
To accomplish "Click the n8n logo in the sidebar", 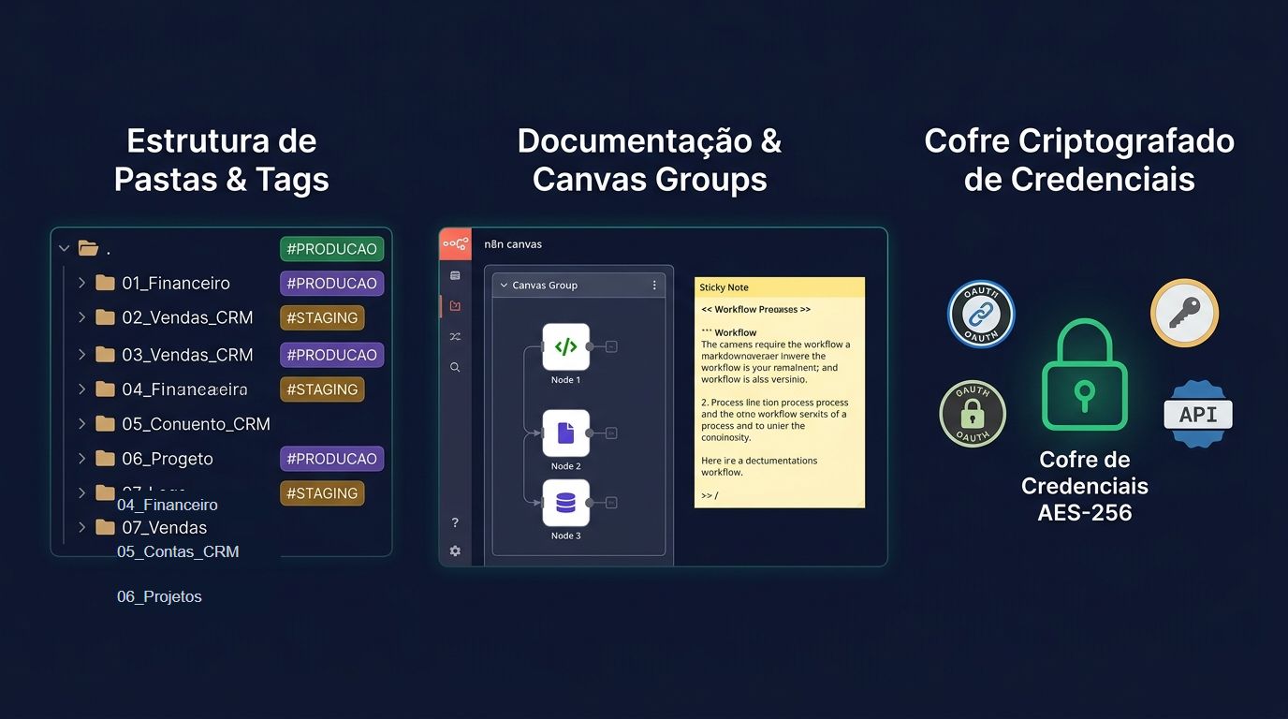I will pyautogui.click(x=455, y=243).
